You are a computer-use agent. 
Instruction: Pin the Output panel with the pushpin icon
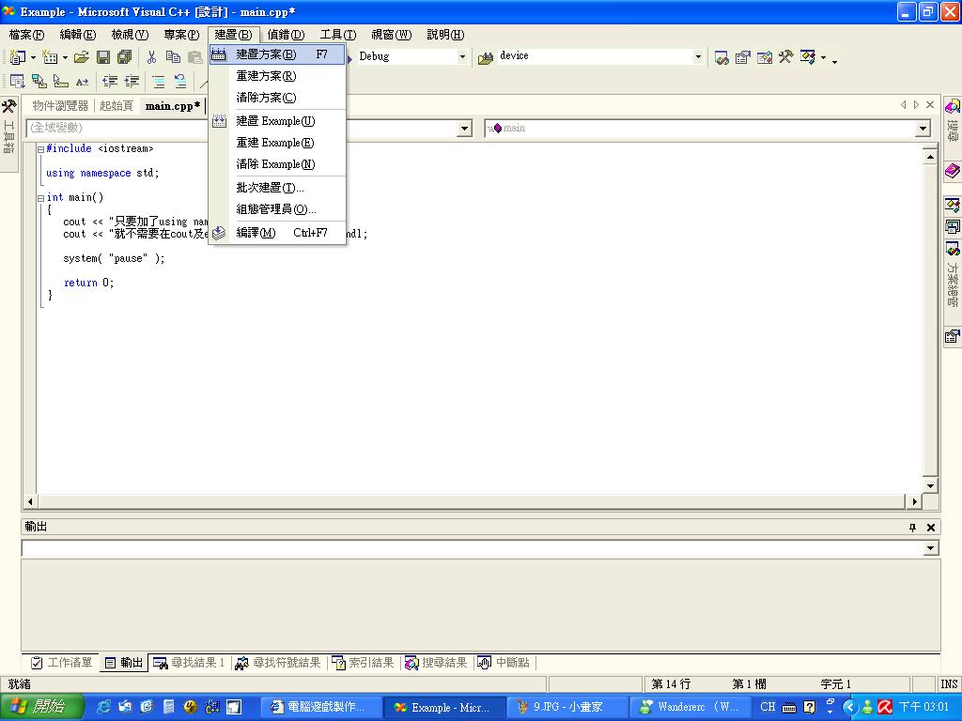[912, 528]
